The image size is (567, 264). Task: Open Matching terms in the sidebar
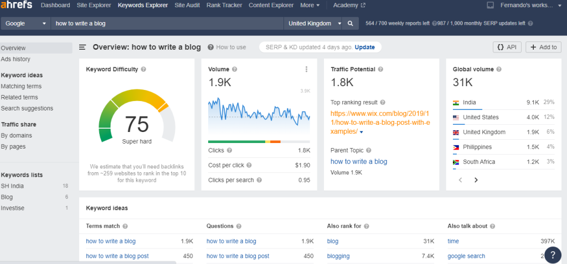(21, 86)
